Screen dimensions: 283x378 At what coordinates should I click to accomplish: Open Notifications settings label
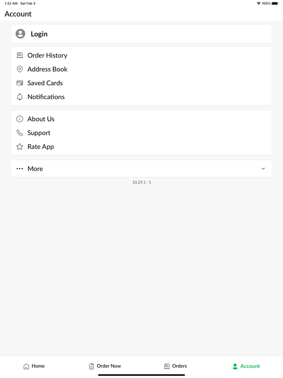46,97
